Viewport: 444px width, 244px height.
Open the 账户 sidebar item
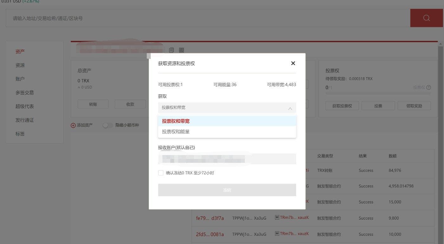coord(20,79)
